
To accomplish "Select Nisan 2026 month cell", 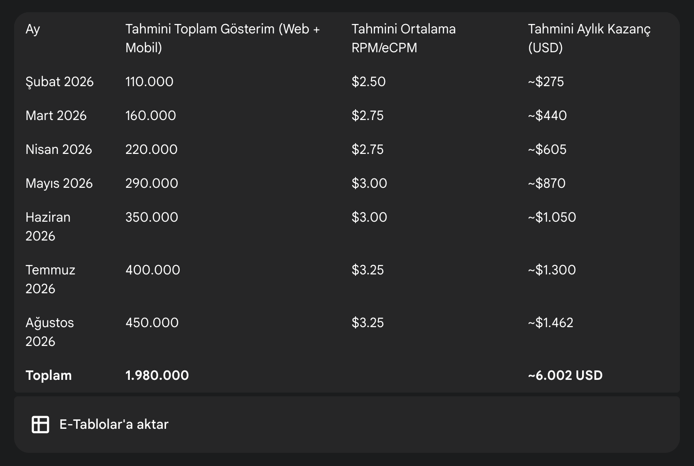I will coord(59,149).
